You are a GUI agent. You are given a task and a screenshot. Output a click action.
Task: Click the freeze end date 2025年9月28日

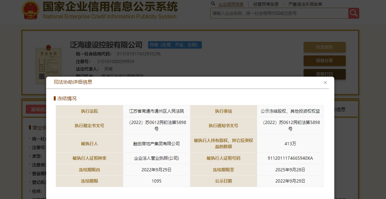(290, 170)
